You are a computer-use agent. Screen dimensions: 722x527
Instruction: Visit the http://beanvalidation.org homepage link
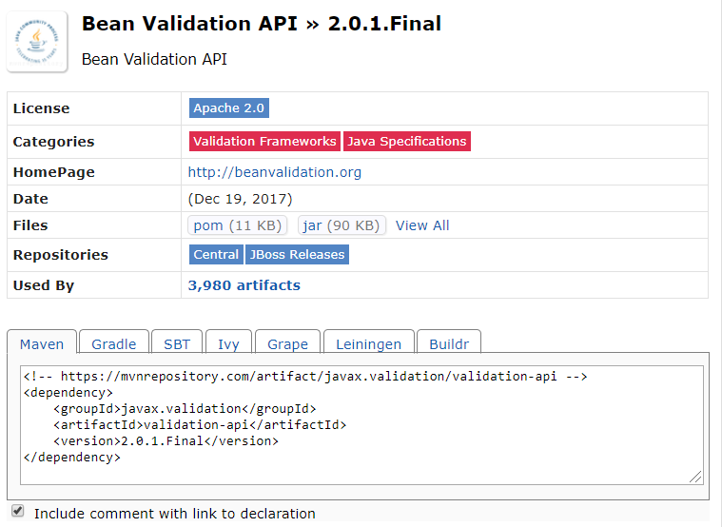(274, 172)
